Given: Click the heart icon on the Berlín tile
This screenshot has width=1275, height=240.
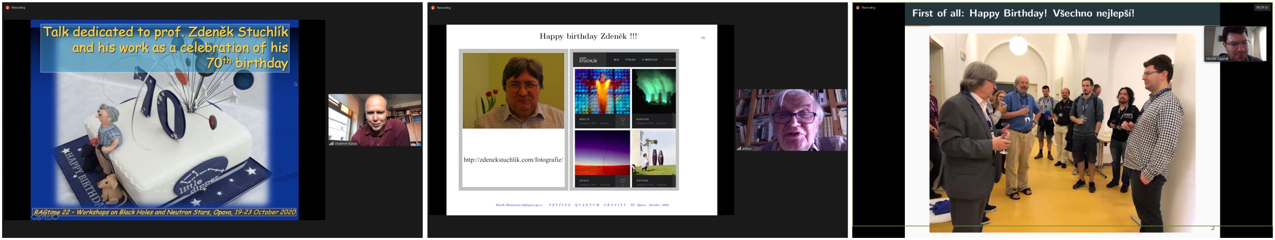Looking at the screenshot, I should coord(623,120).
